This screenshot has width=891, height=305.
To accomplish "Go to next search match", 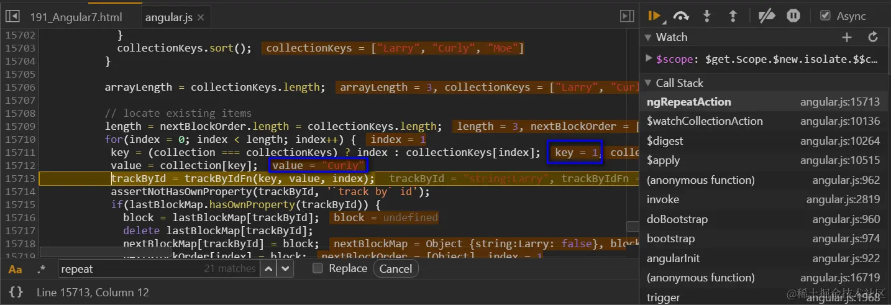I will point(285,269).
